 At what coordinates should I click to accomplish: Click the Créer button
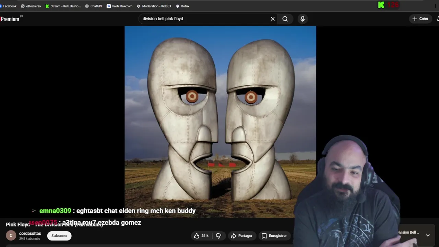[420, 19]
